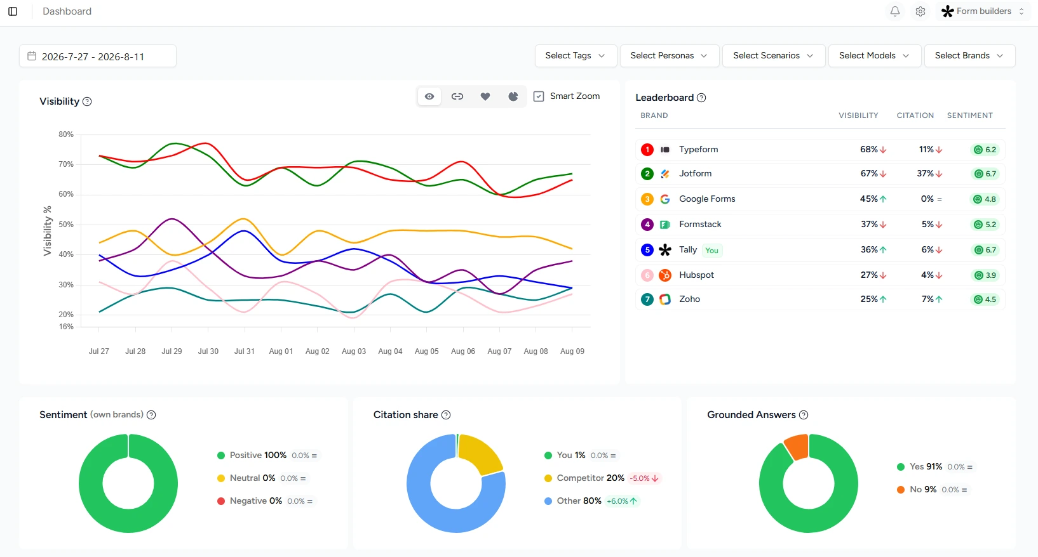The width and height of the screenshot is (1038, 557).
Task: Open the Select Tags dropdown
Action: (x=576, y=56)
